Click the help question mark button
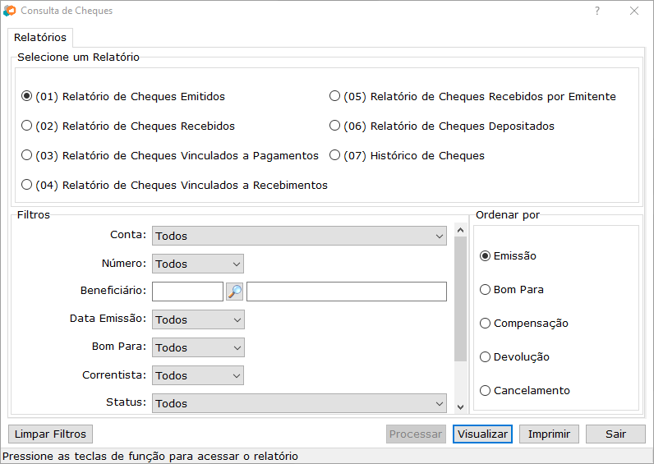This screenshot has width=654, height=464. coord(597,11)
